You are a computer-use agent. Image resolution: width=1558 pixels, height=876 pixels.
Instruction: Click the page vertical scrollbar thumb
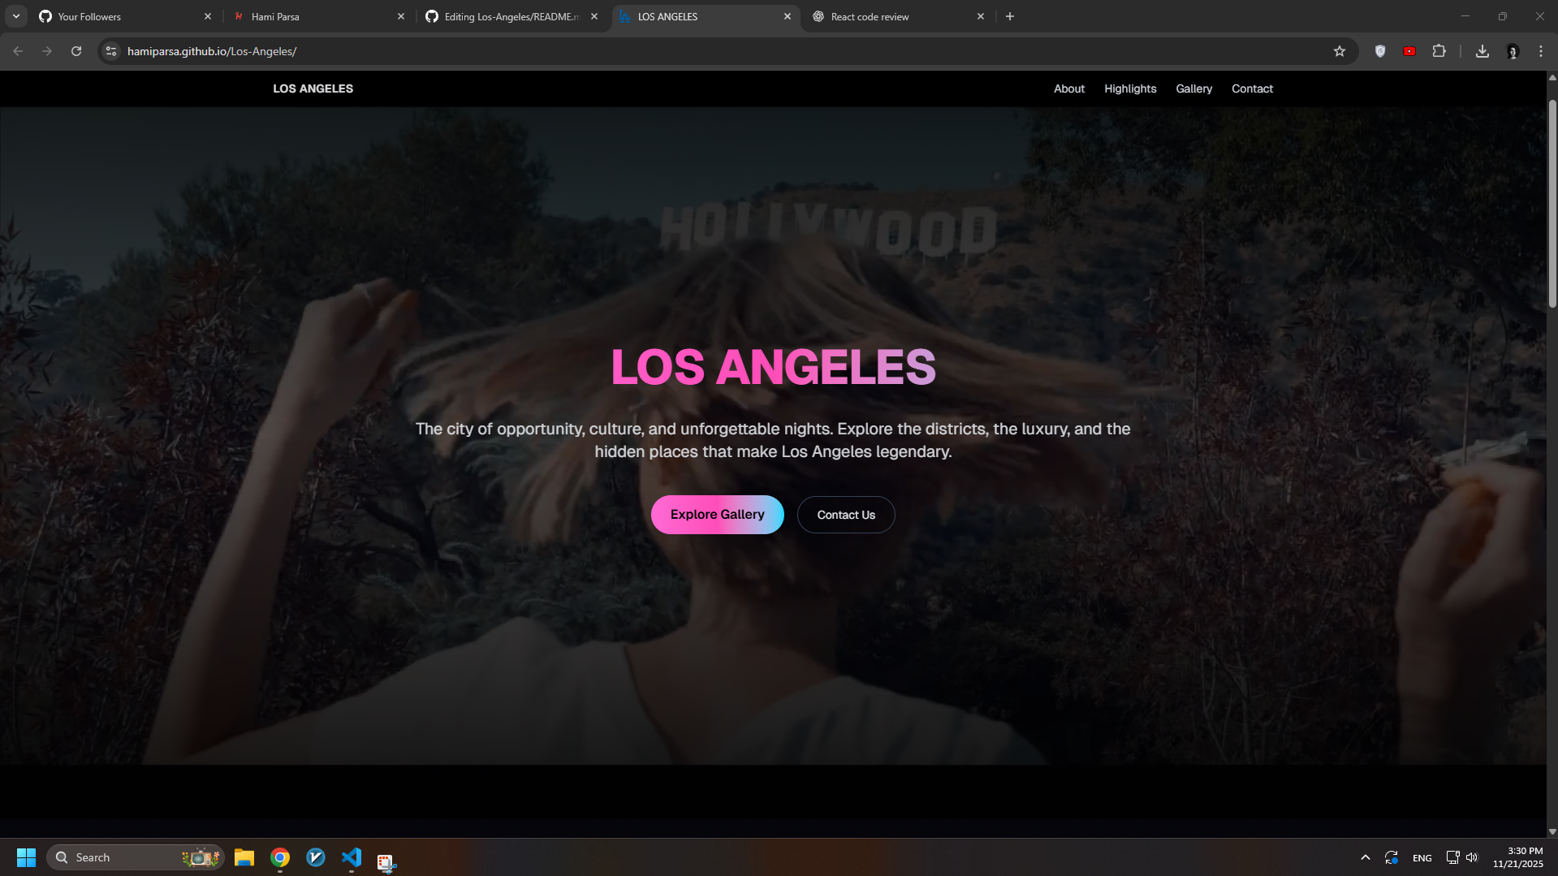pos(1552,203)
